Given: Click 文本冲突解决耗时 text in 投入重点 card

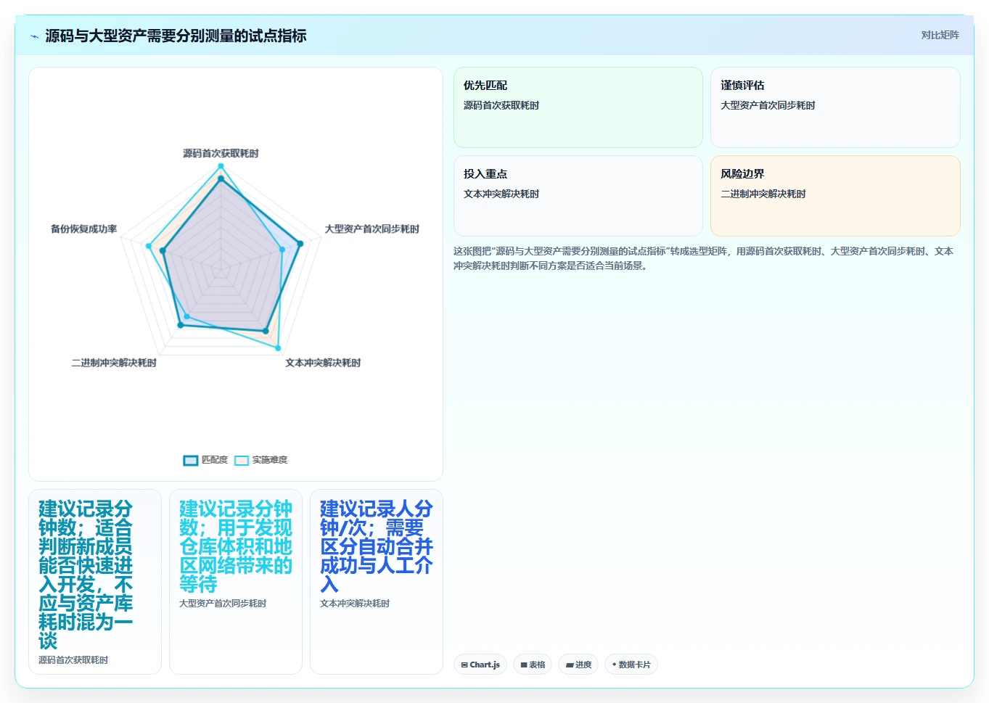Looking at the screenshot, I should [501, 194].
